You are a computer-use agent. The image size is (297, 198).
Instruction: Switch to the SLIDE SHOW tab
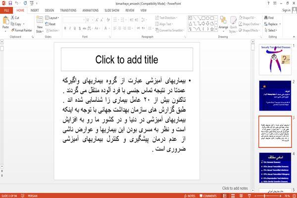tap(112, 10)
